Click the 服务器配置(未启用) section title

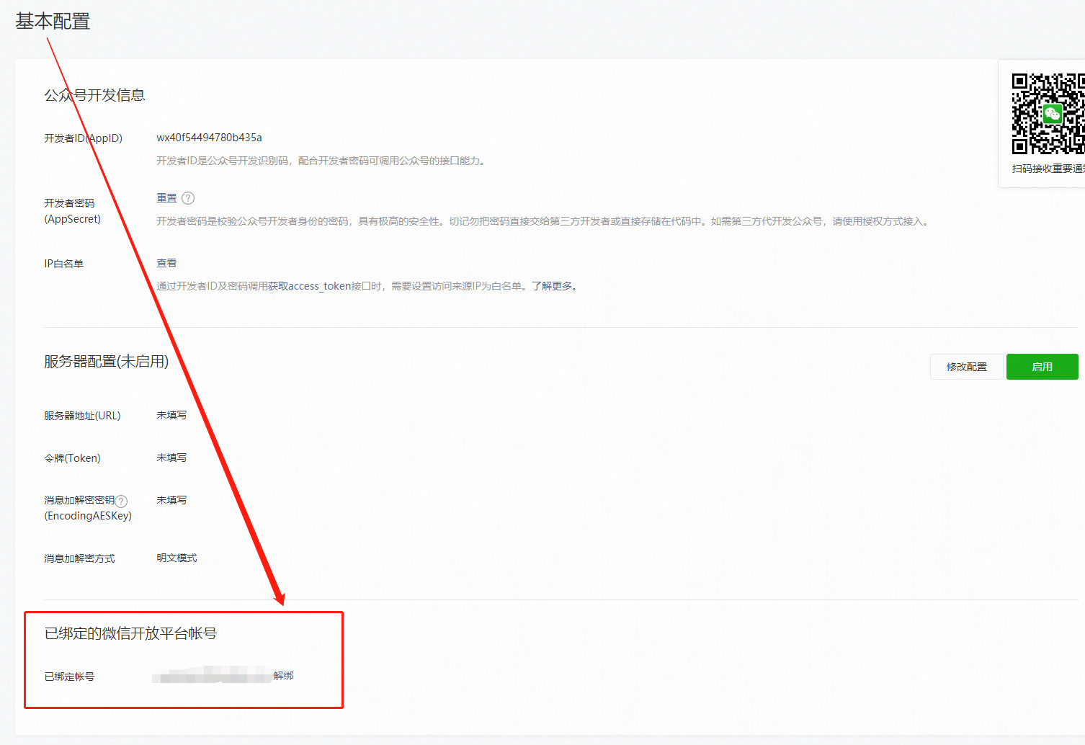click(x=106, y=362)
